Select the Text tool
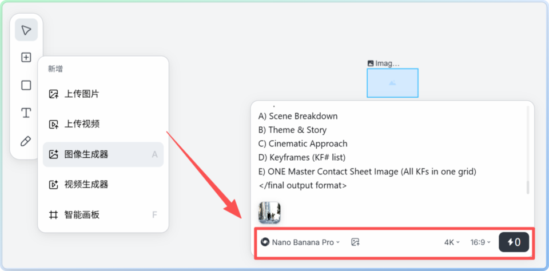Image resolution: width=549 pixels, height=271 pixels. click(x=26, y=113)
